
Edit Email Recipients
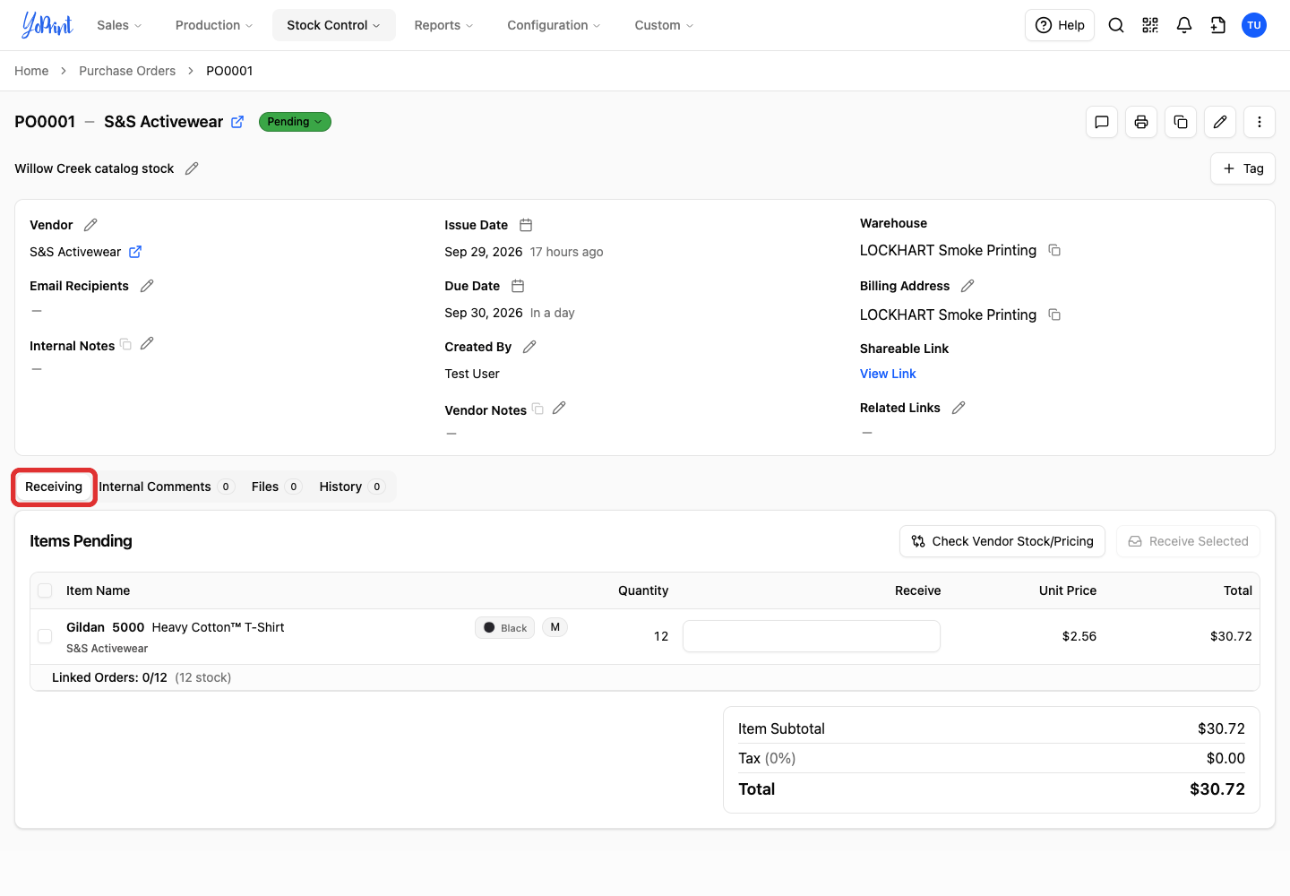[x=147, y=286]
